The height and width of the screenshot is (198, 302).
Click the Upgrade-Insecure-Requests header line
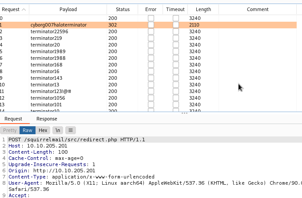click(x=52, y=164)
